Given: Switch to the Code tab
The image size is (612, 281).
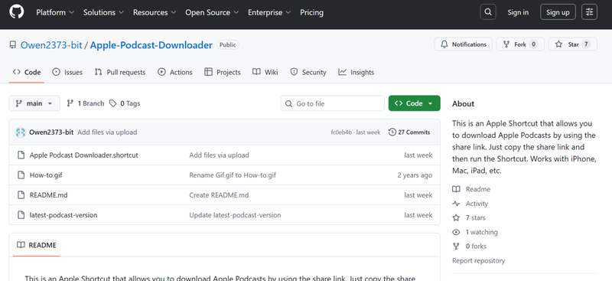Looking at the screenshot, I should pyautogui.click(x=27, y=72).
